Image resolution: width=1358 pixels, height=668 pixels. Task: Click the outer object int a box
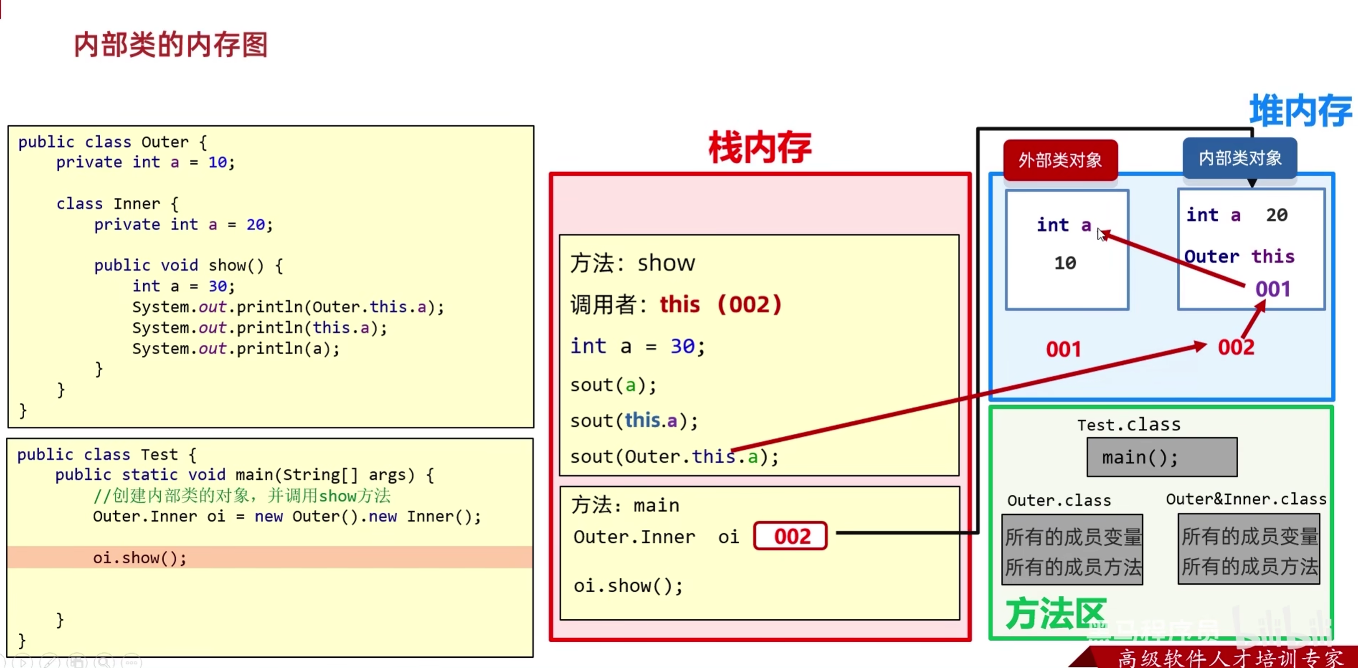click(x=1067, y=250)
